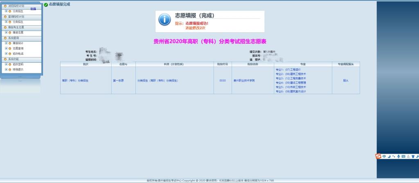This screenshot has height=183, width=419.
Task: Expand the 填报志愿 tree node
Action: (x=6, y=32)
